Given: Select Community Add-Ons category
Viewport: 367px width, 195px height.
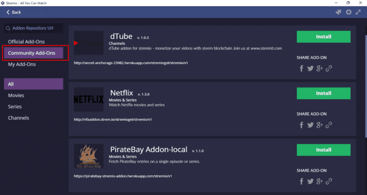Looking at the screenshot, I should point(33,53).
